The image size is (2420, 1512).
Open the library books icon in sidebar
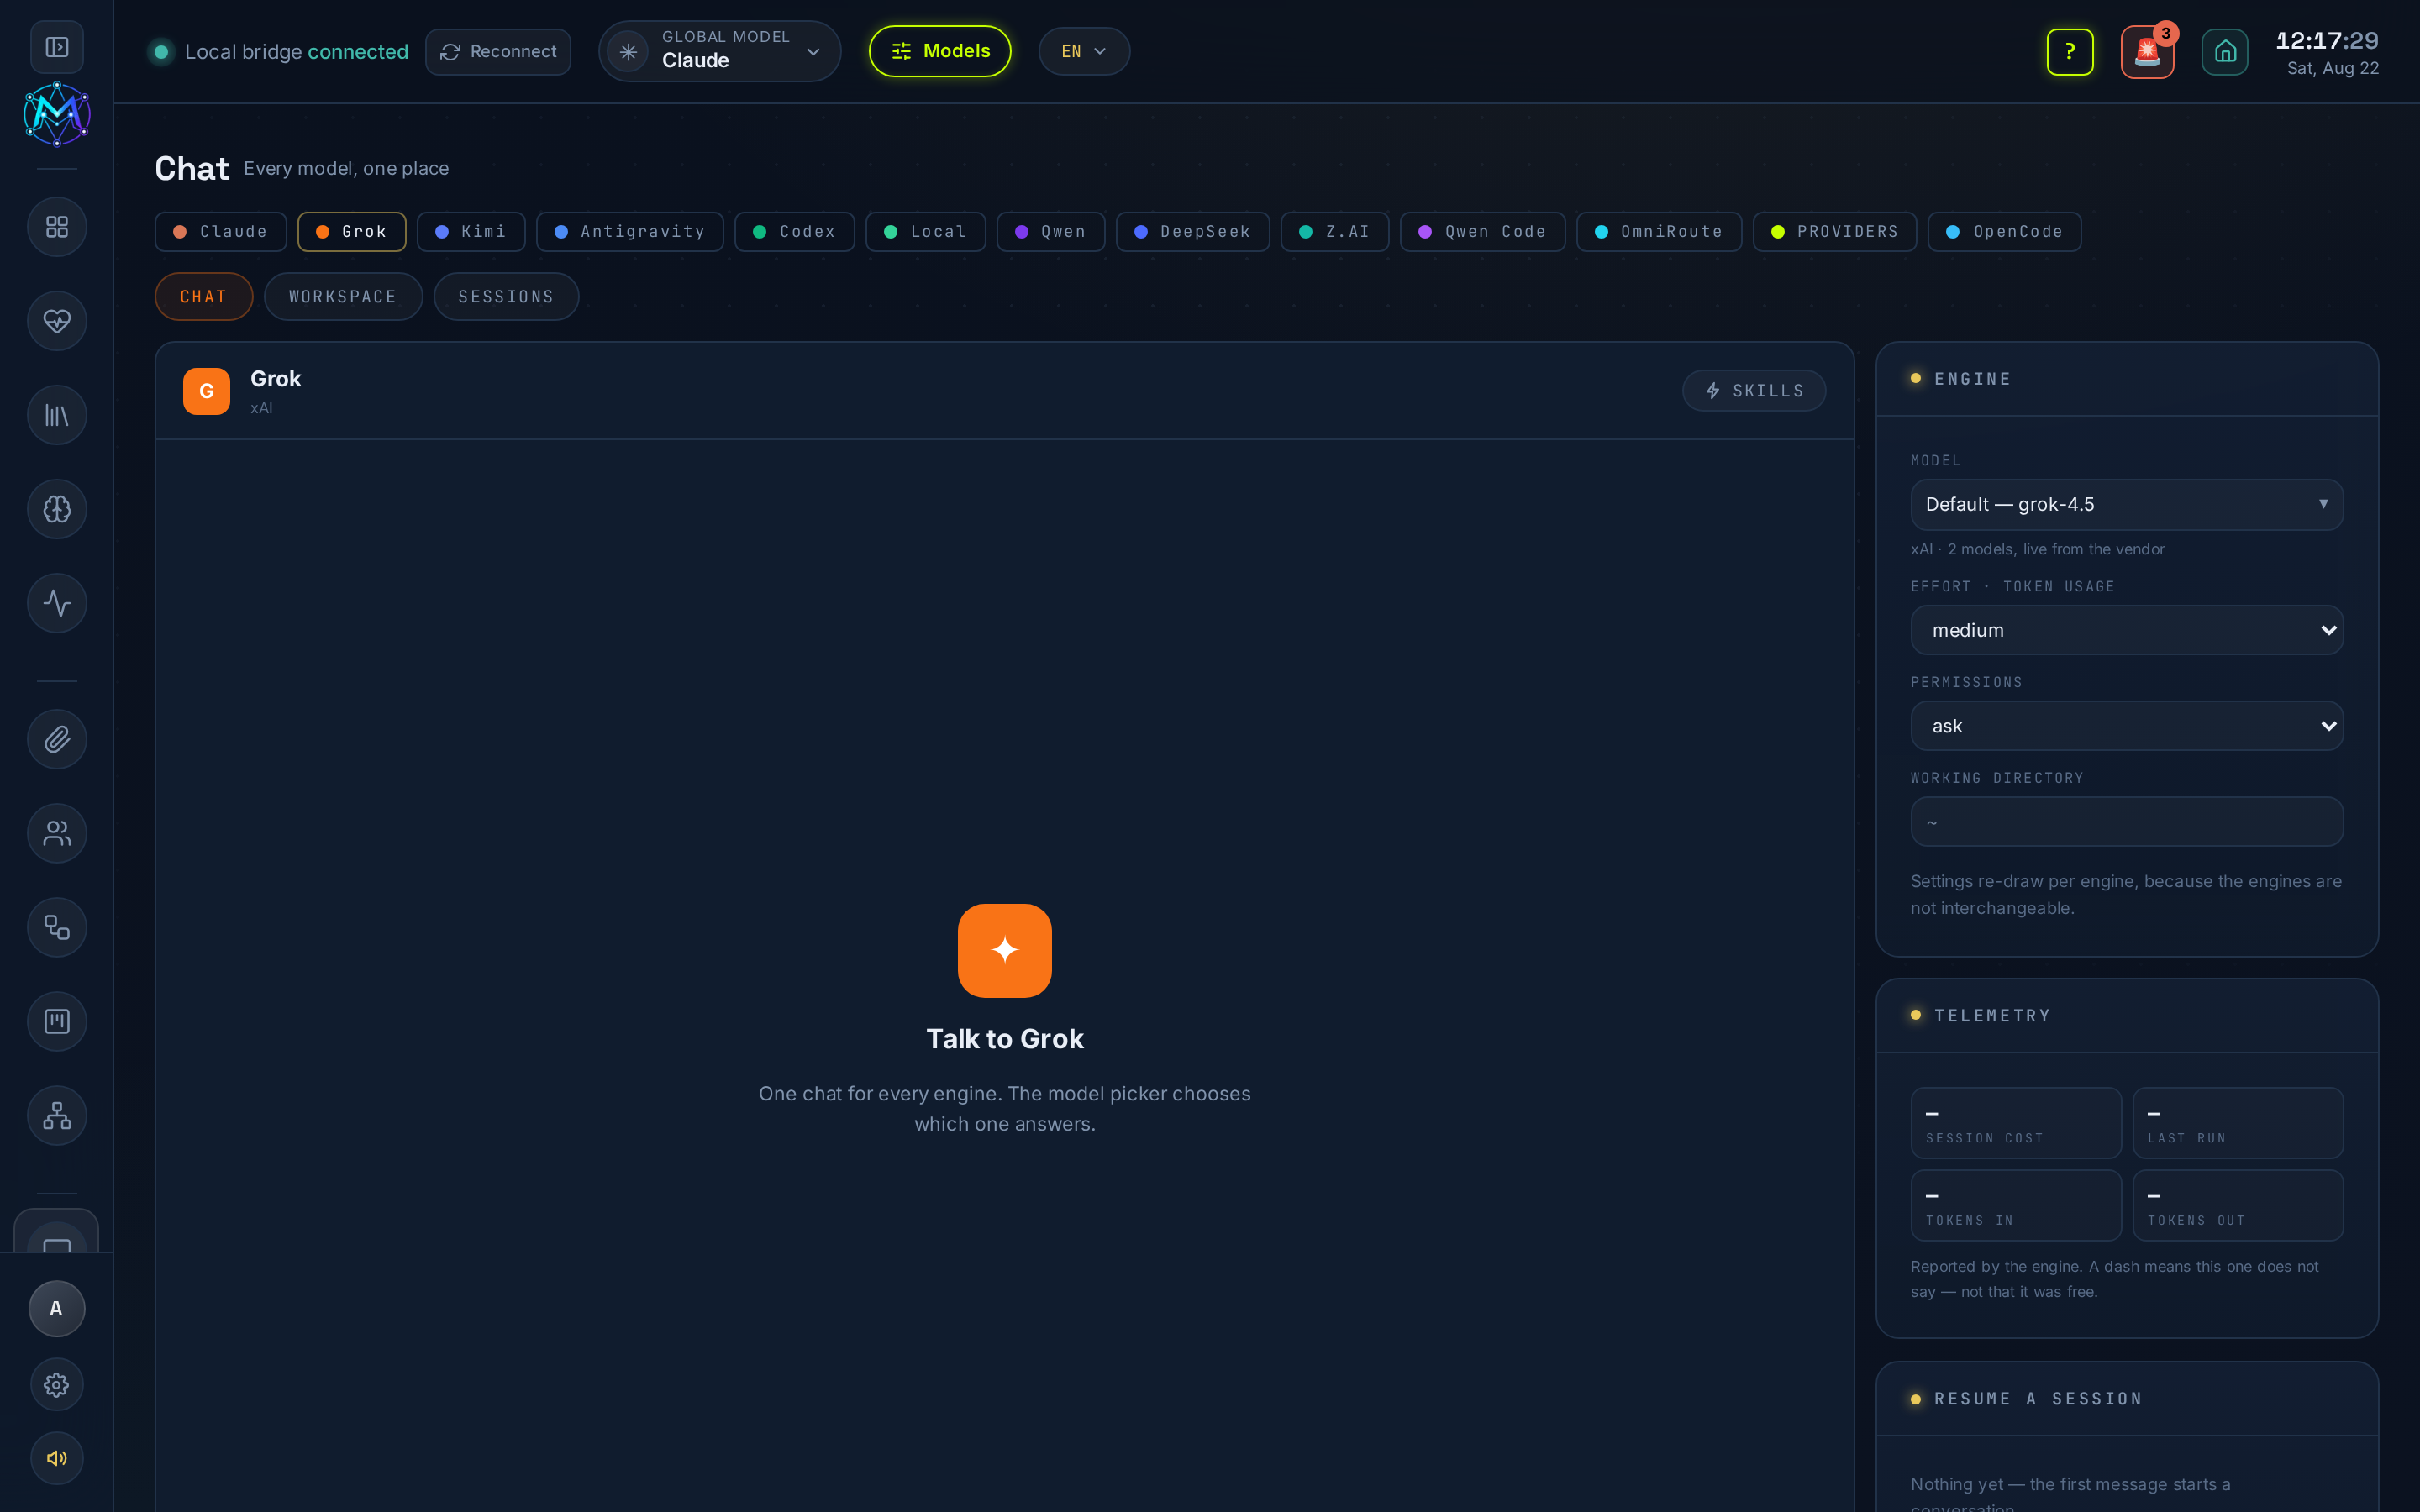(x=57, y=415)
